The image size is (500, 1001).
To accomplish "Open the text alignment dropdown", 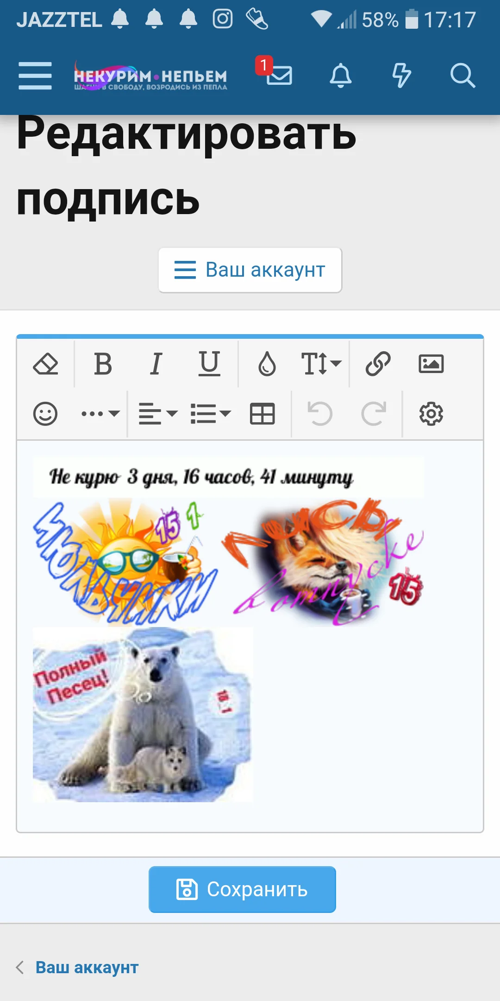I will [x=158, y=414].
